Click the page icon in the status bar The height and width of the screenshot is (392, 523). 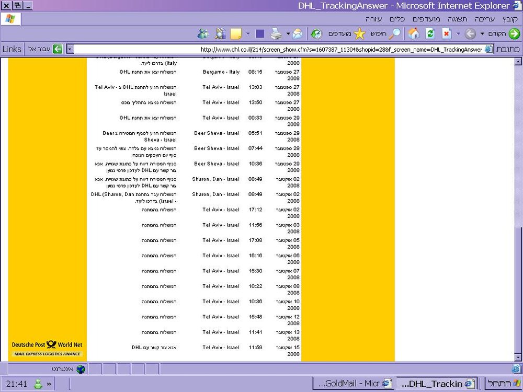[x=516, y=369]
